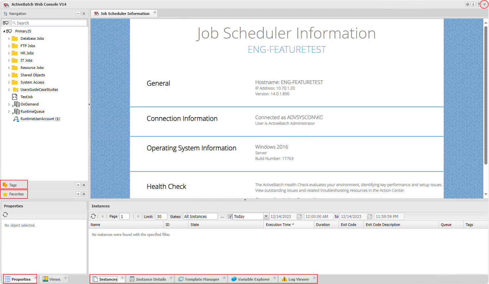The width and height of the screenshot is (489, 284).
Task: Click the scheduler connection icon beside Search
Action: point(6,23)
